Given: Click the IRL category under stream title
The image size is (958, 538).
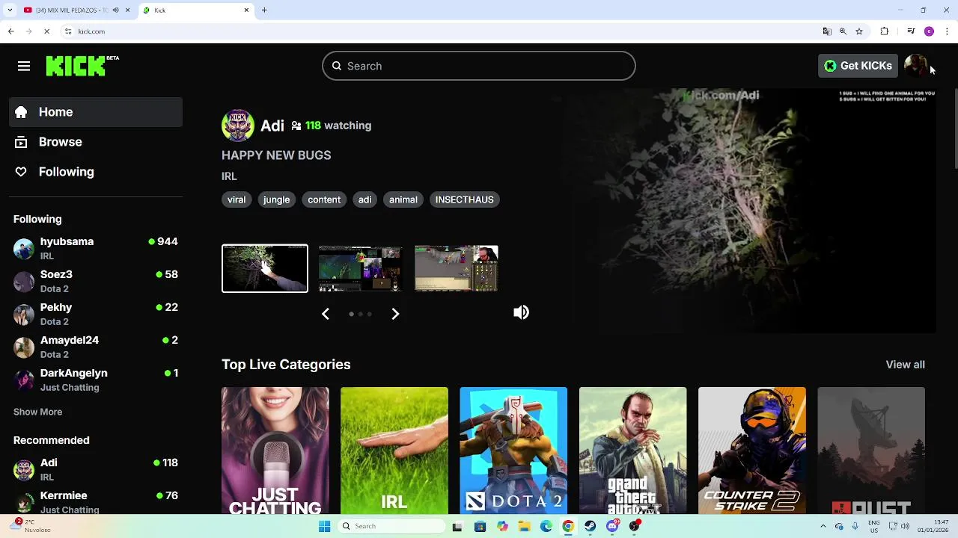Looking at the screenshot, I should 229,176.
